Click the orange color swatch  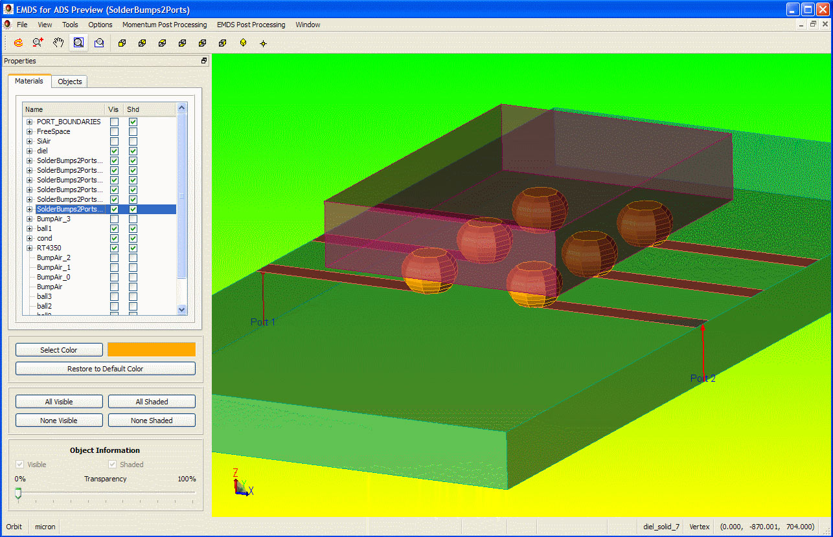click(151, 349)
